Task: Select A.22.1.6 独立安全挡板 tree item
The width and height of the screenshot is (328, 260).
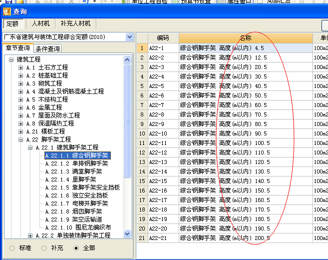Action: (x=76, y=195)
